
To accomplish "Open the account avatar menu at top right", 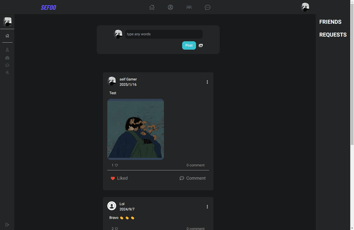I will click(x=305, y=7).
